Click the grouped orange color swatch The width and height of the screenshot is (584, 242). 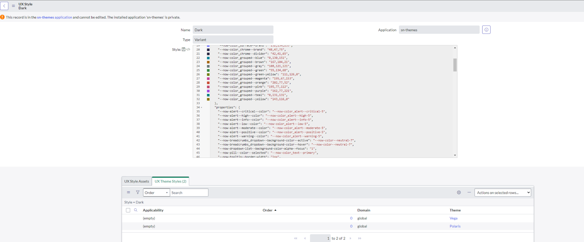click(x=208, y=83)
